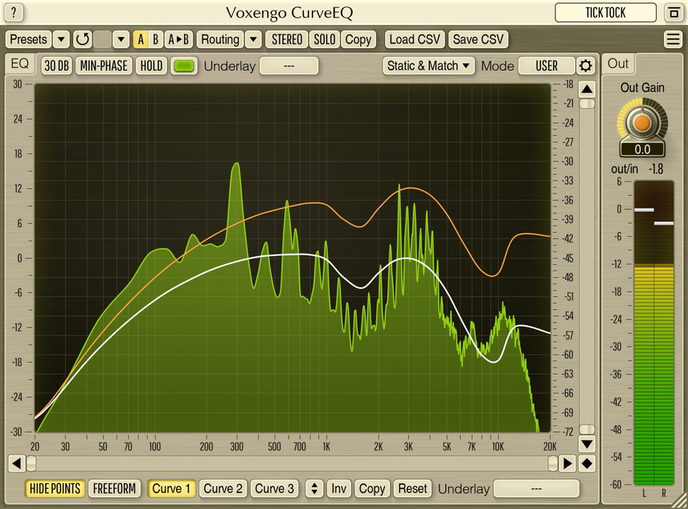The height and width of the screenshot is (509, 688).
Task: Click the Reset curve button
Action: click(x=412, y=488)
